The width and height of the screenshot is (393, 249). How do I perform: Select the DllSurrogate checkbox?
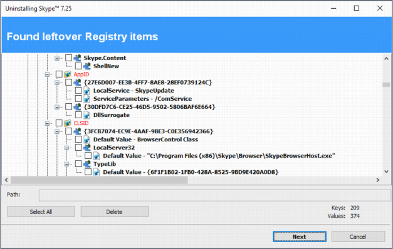pyautogui.click(x=78, y=115)
